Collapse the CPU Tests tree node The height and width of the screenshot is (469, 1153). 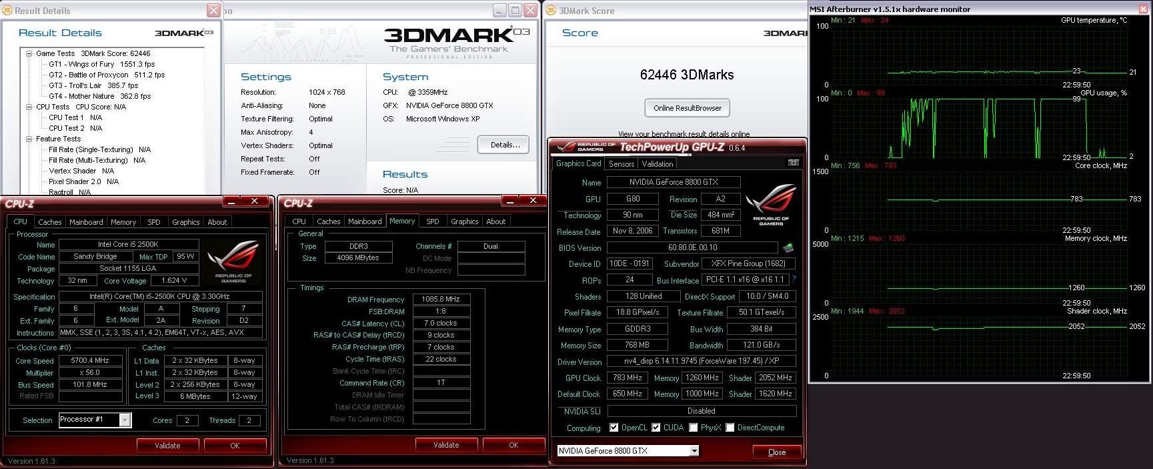(29, 107)
